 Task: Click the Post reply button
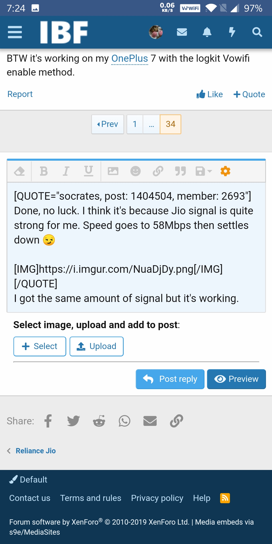170,379
